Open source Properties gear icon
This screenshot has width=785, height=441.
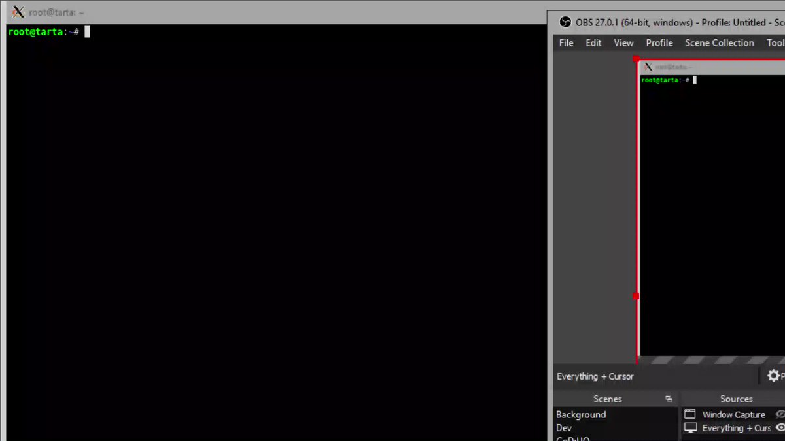coord(773,376)
